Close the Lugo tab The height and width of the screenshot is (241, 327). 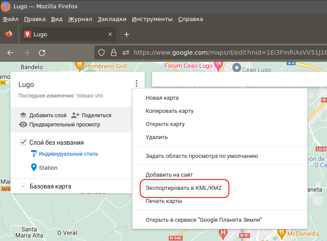(110, 34)
